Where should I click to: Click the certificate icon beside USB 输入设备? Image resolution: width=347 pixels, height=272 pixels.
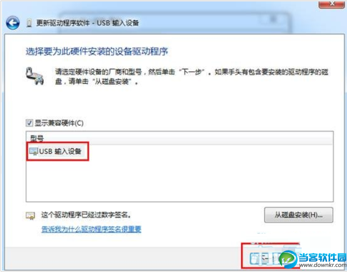pos(34,152)
